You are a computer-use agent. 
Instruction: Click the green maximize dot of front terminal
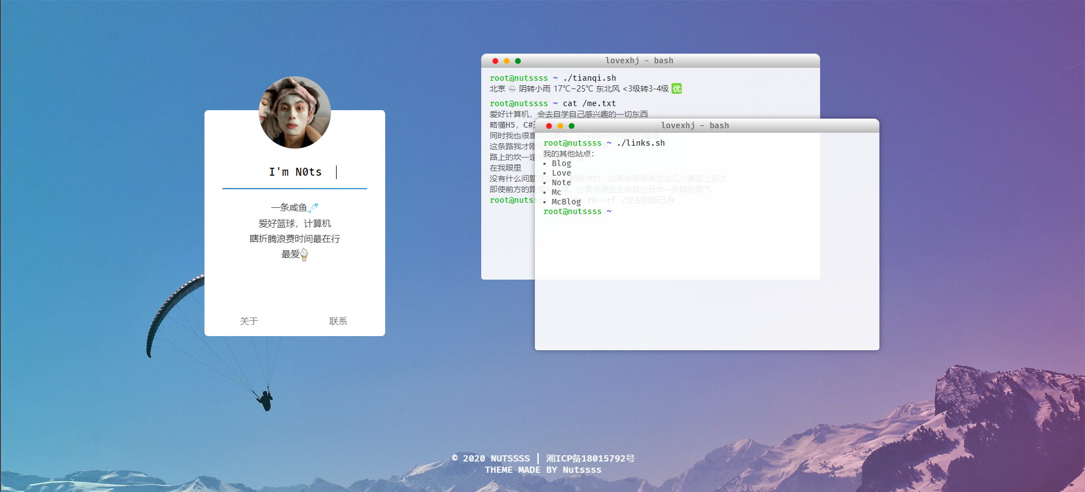pyautogui.click(x=572, y=126)
